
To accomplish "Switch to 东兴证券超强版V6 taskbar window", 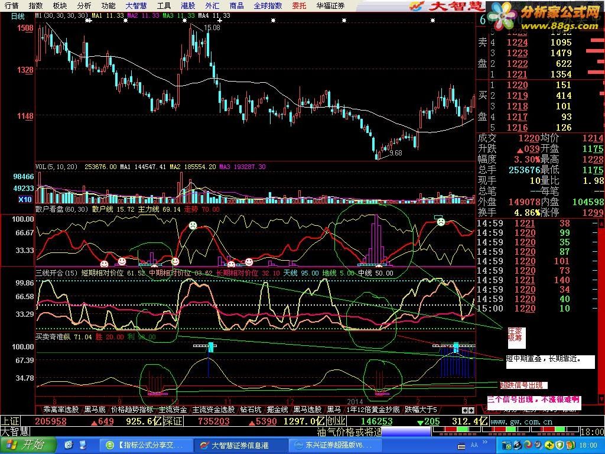I will coord(334,445).
